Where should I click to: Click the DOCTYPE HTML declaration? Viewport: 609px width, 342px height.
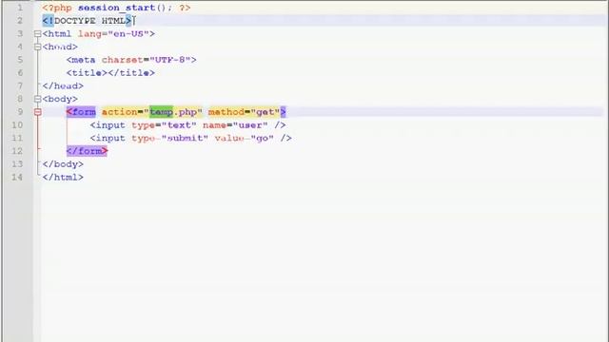click(87, 21)
